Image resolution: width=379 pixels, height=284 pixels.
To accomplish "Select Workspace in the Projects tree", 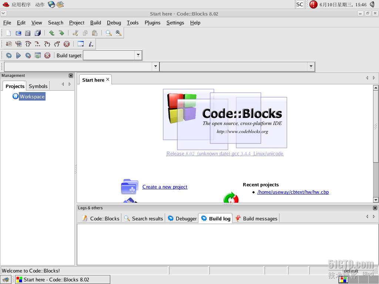I will point(32,96).
